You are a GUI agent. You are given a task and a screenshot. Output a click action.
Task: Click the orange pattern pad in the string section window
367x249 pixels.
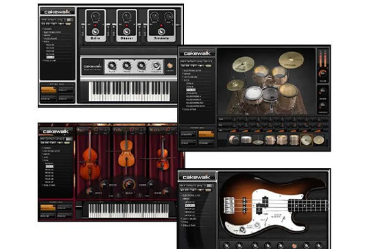coord(48,208)
